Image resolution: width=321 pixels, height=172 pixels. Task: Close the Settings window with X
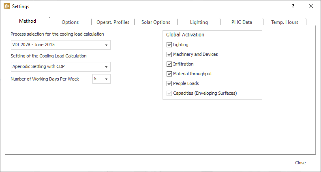tap(311, 6)
